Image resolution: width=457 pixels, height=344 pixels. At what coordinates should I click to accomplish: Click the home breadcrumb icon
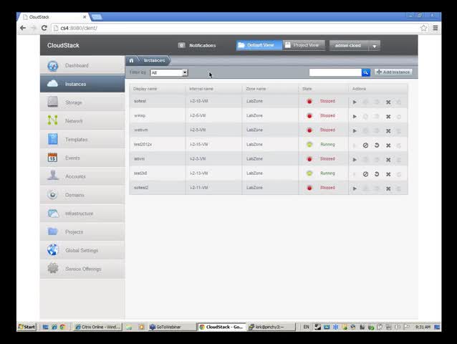[x=132, y=60]
